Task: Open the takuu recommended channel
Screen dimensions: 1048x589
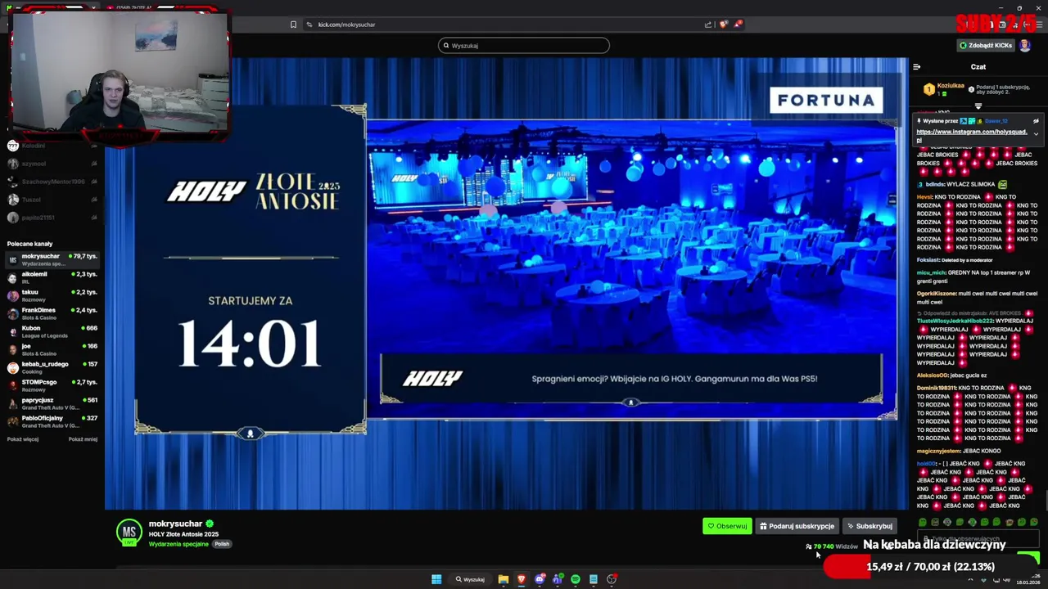Action: click(x=52, y=295)
